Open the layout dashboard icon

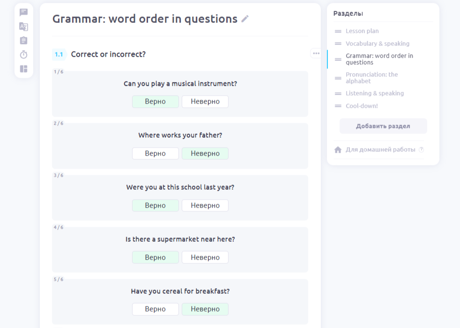[x=23, y=69]
